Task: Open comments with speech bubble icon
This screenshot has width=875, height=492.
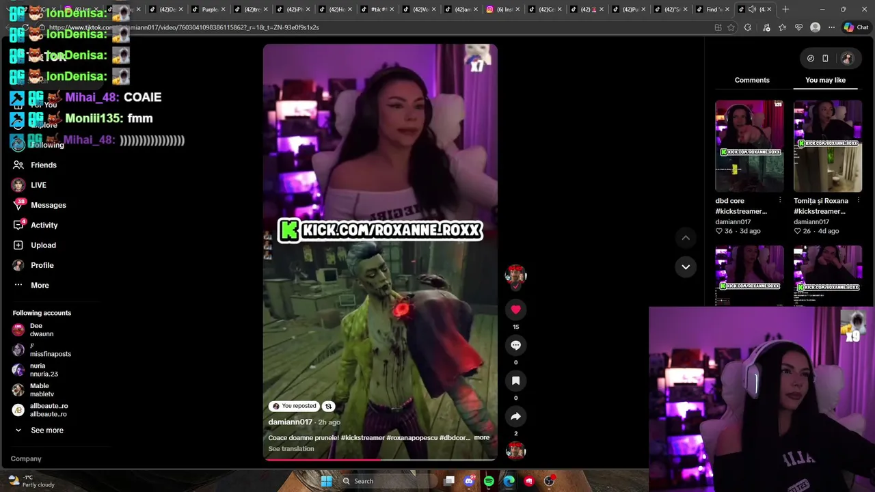Action: [515, 345]
